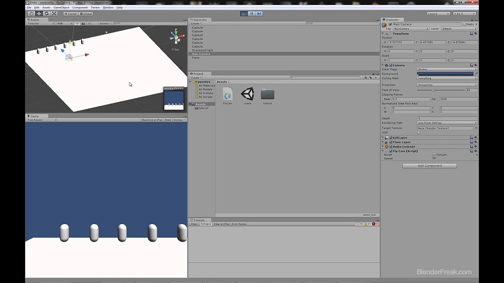Disable the Camera component checkbox
This screenshot has width=504, height=283.
click(x=390, y=65)
